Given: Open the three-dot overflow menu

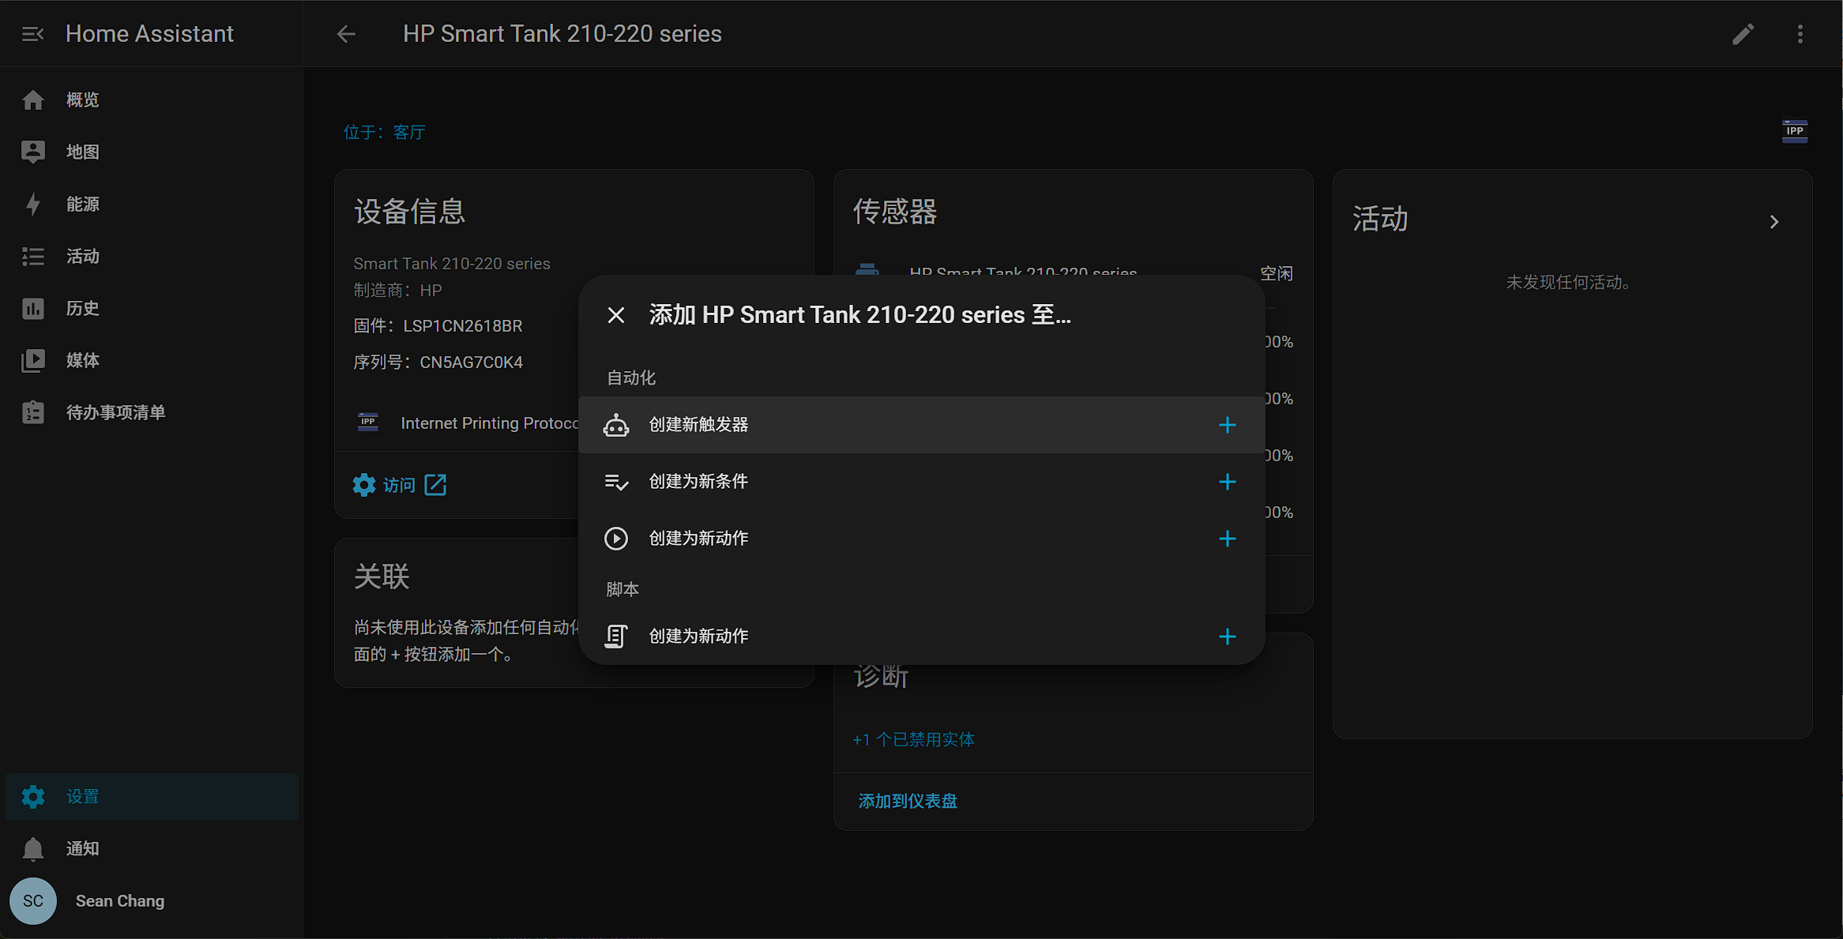Looking at the screenshot, I should (x=1800, y=34).
